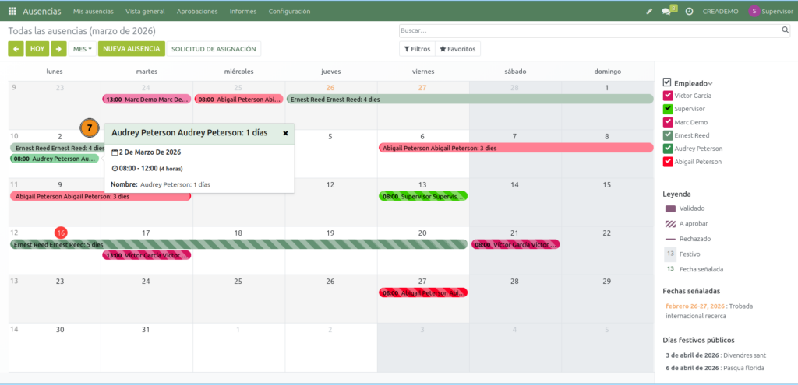Open the apps grid menu icon

(x=12, y=12)
